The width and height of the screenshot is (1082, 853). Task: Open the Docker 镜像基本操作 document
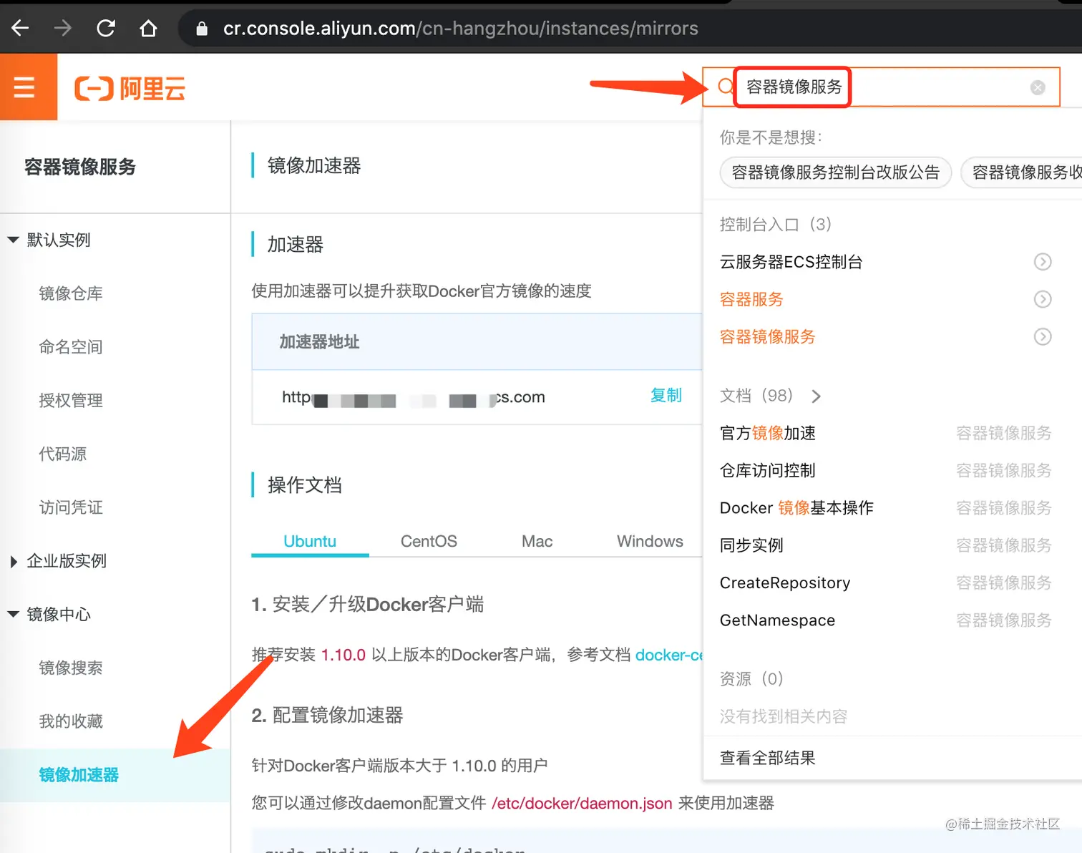[796, 507]
